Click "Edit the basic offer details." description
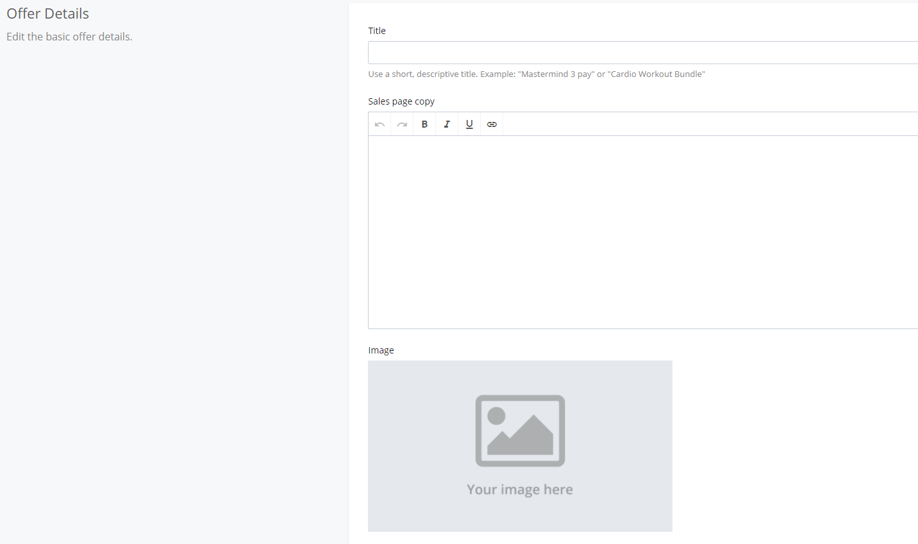This screenshot has width=918, height=544. point(69,37)
